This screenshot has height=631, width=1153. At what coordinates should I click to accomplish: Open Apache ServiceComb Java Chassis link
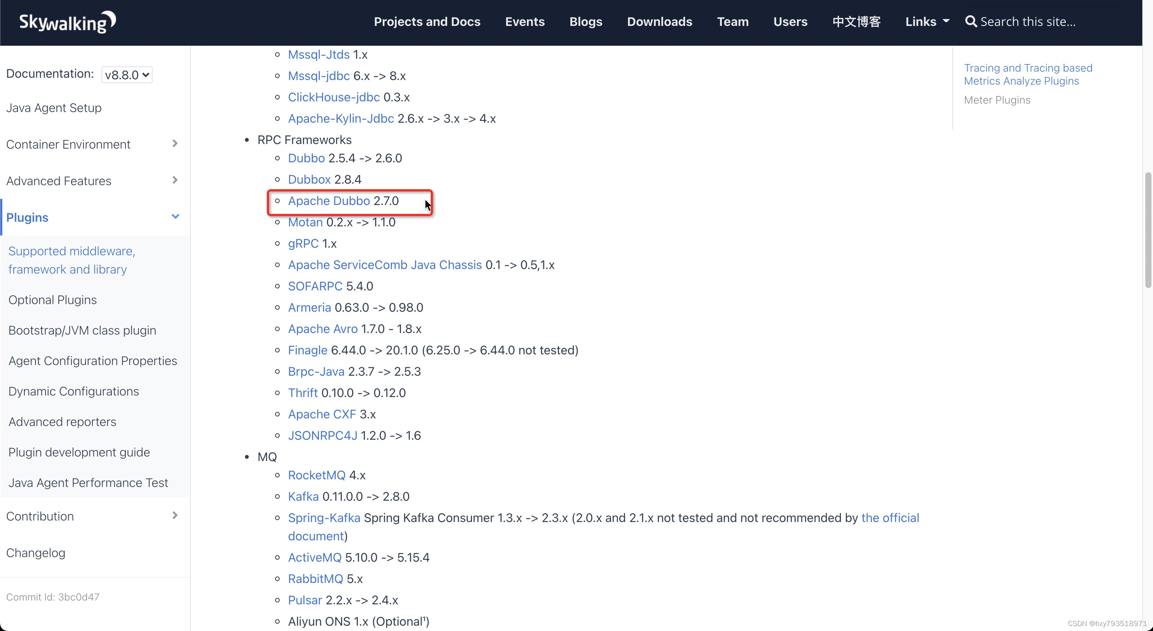[385, 264]
